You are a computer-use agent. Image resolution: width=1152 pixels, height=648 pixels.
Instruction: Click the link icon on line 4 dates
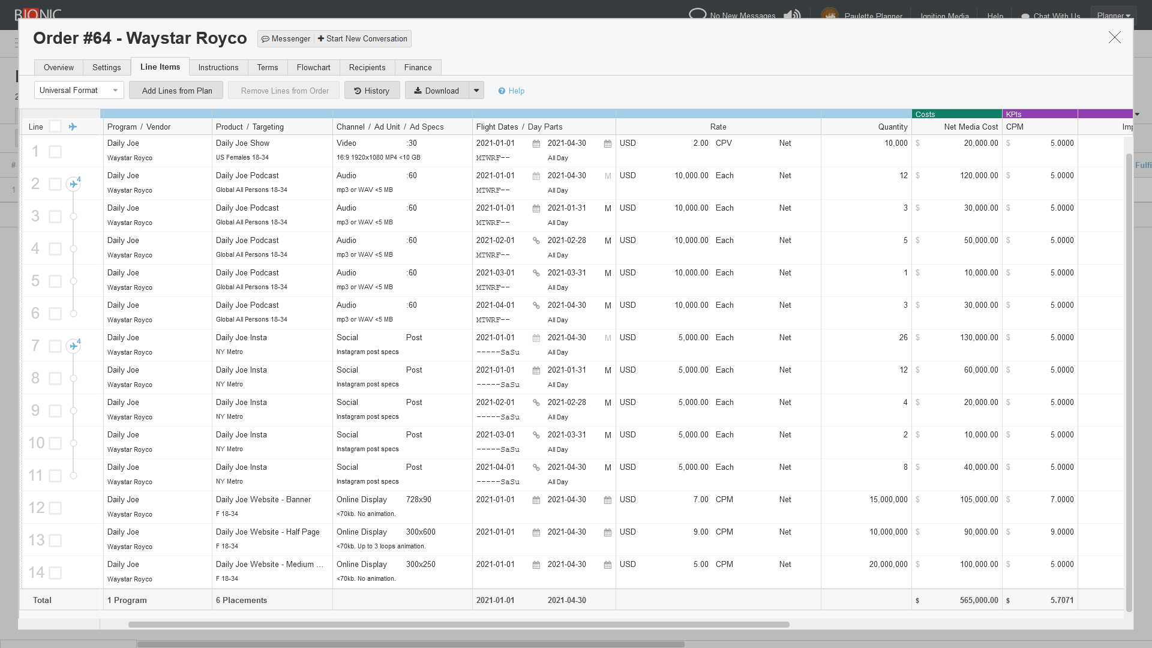(536, 241)
